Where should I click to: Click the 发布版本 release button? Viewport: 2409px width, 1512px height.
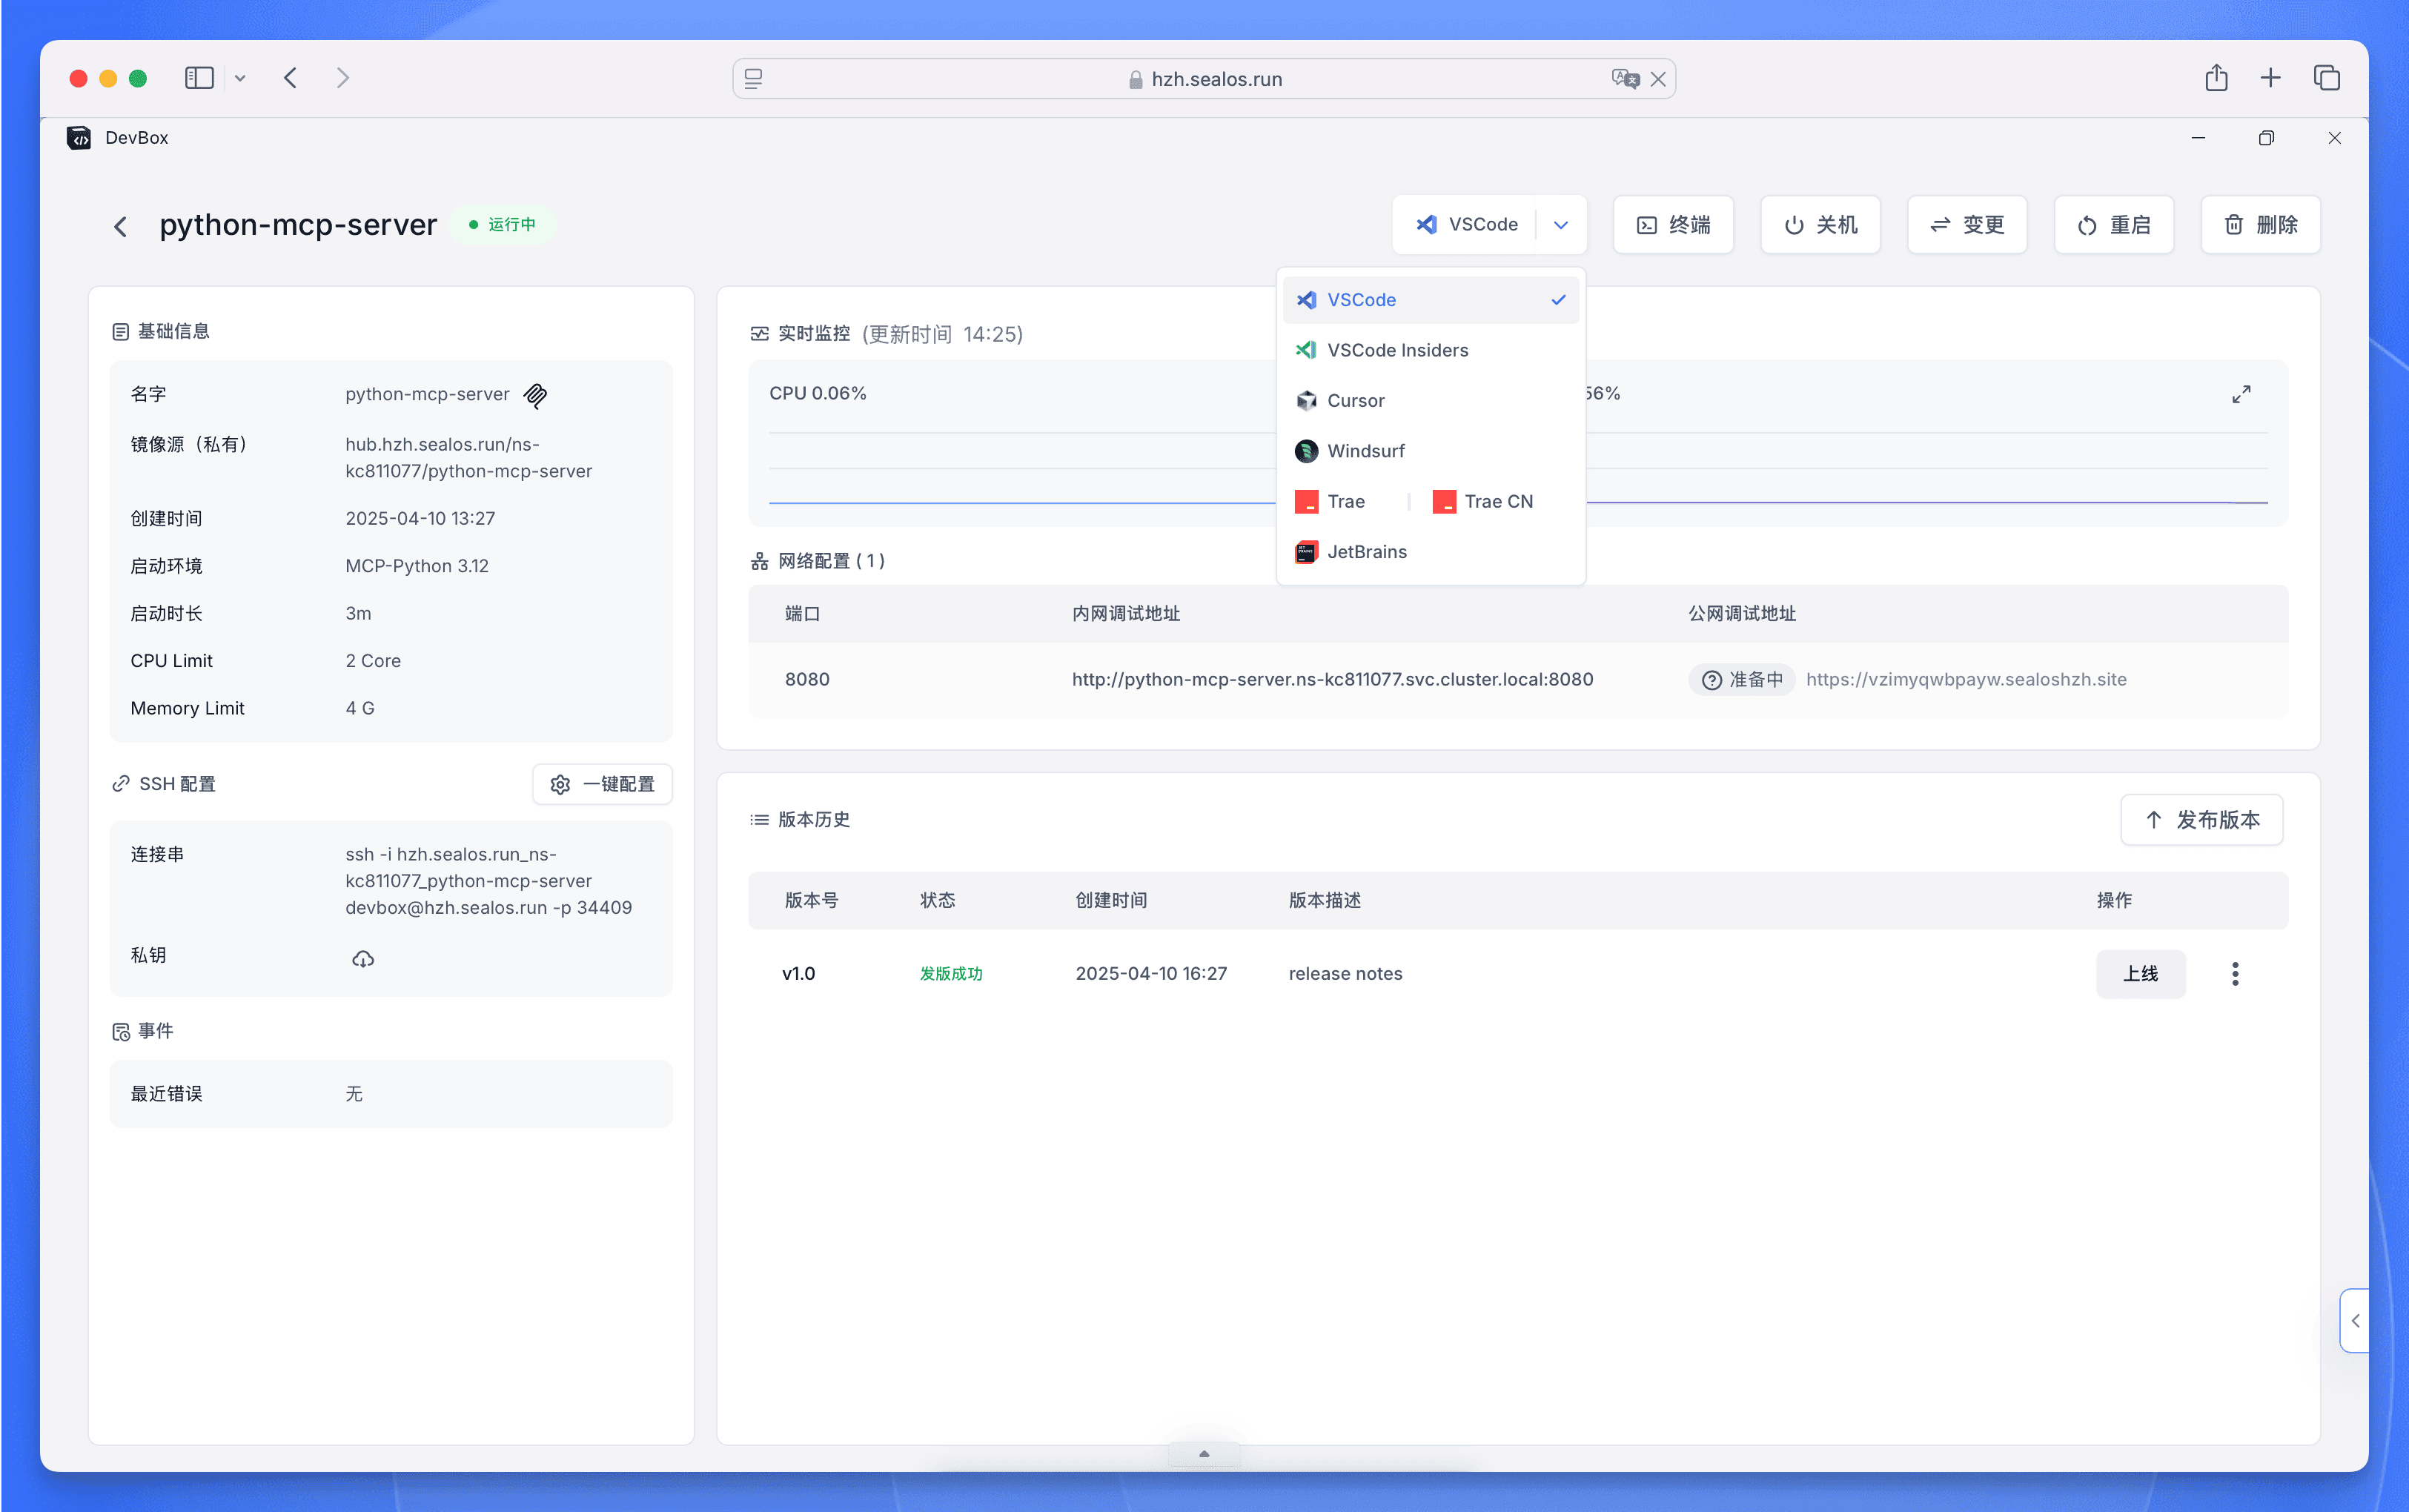tap(2201, 819)
